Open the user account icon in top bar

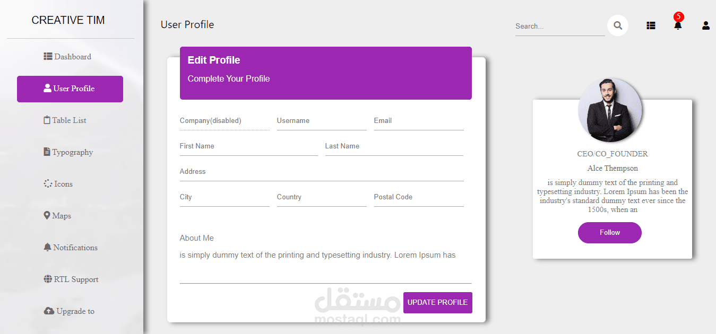pyautogui.click(x=705, y=25)
